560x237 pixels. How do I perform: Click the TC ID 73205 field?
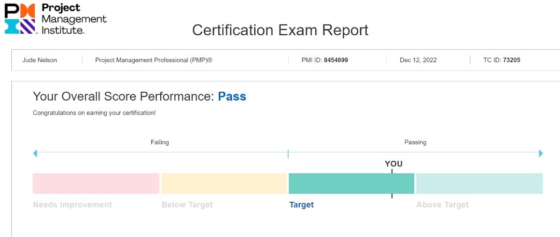(x=502, y=60)
